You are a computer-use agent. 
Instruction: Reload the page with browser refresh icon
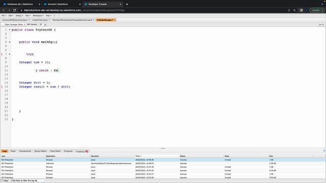[x=15, y=10]
